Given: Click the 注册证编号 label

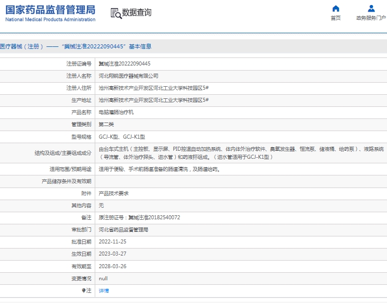Looking at the screenshot, I should click(x=79, y=64).
